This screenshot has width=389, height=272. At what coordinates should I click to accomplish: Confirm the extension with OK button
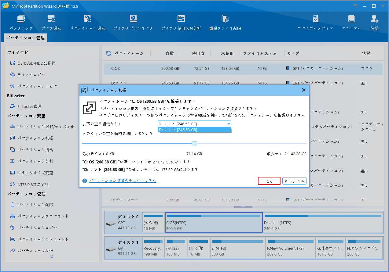pyautogui.click(x=269, y=181)
